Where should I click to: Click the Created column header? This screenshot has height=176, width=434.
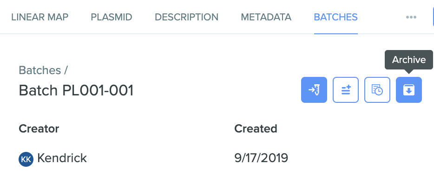coord(256,129)
